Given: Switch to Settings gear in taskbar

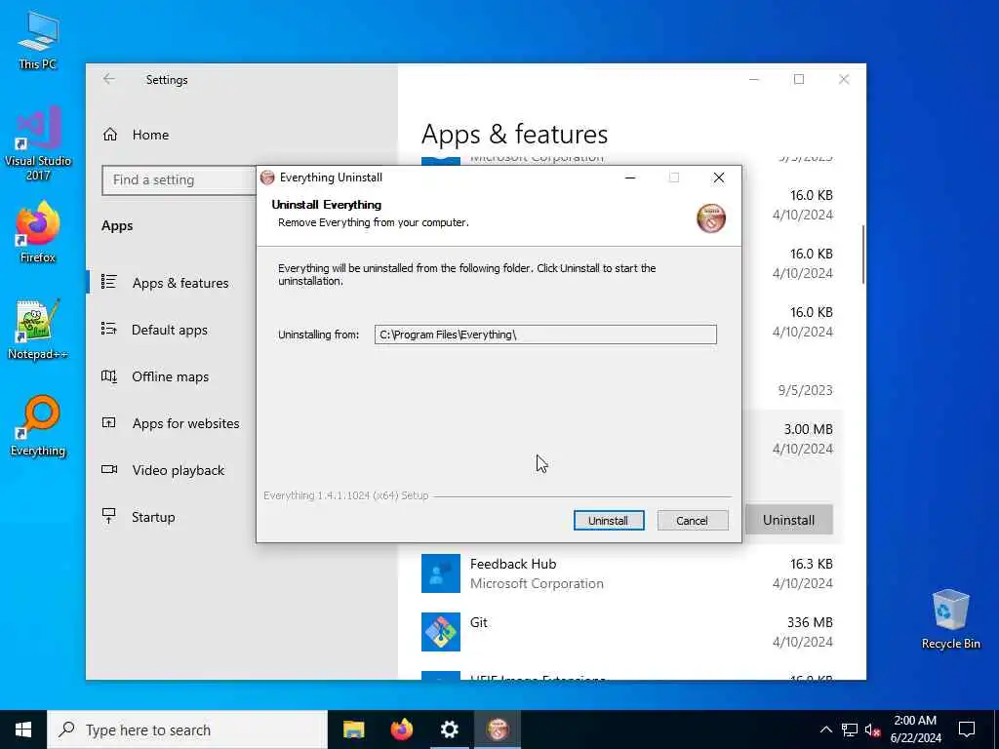Looking at the screenshot, I should (449, 729).
